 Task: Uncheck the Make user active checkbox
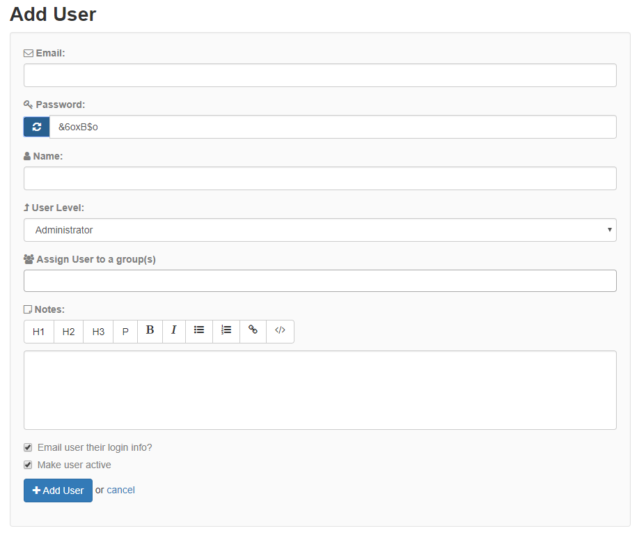[x=28, y=465]
